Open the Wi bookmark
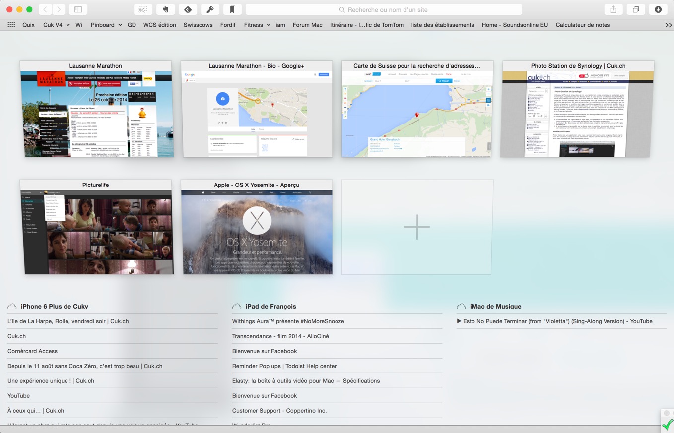 pos(79,25)
